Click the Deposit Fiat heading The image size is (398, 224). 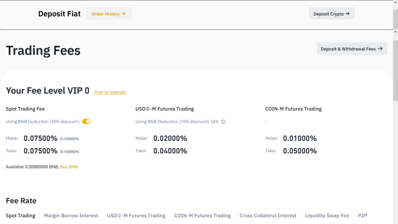coord(59,14)
